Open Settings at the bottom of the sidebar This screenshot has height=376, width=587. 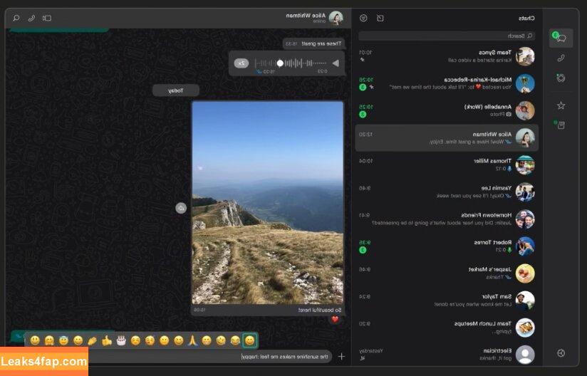click(561, 352)
